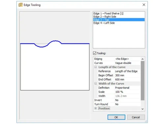Click the property grid scroll up arrow
165x124 pixels.
point(143,59)
